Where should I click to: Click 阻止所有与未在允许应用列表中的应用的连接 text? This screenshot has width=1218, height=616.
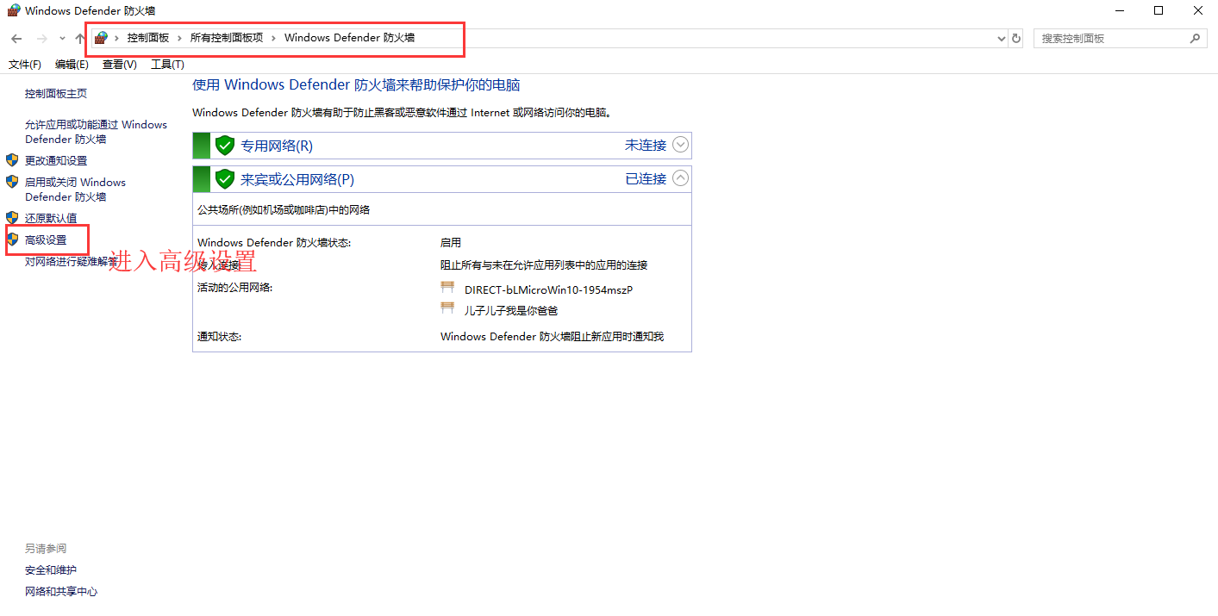pos(544,265)
